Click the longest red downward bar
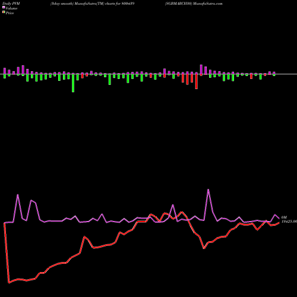Image resolution: width=297 pixels, height=297 pixels. tap(197, 81)
